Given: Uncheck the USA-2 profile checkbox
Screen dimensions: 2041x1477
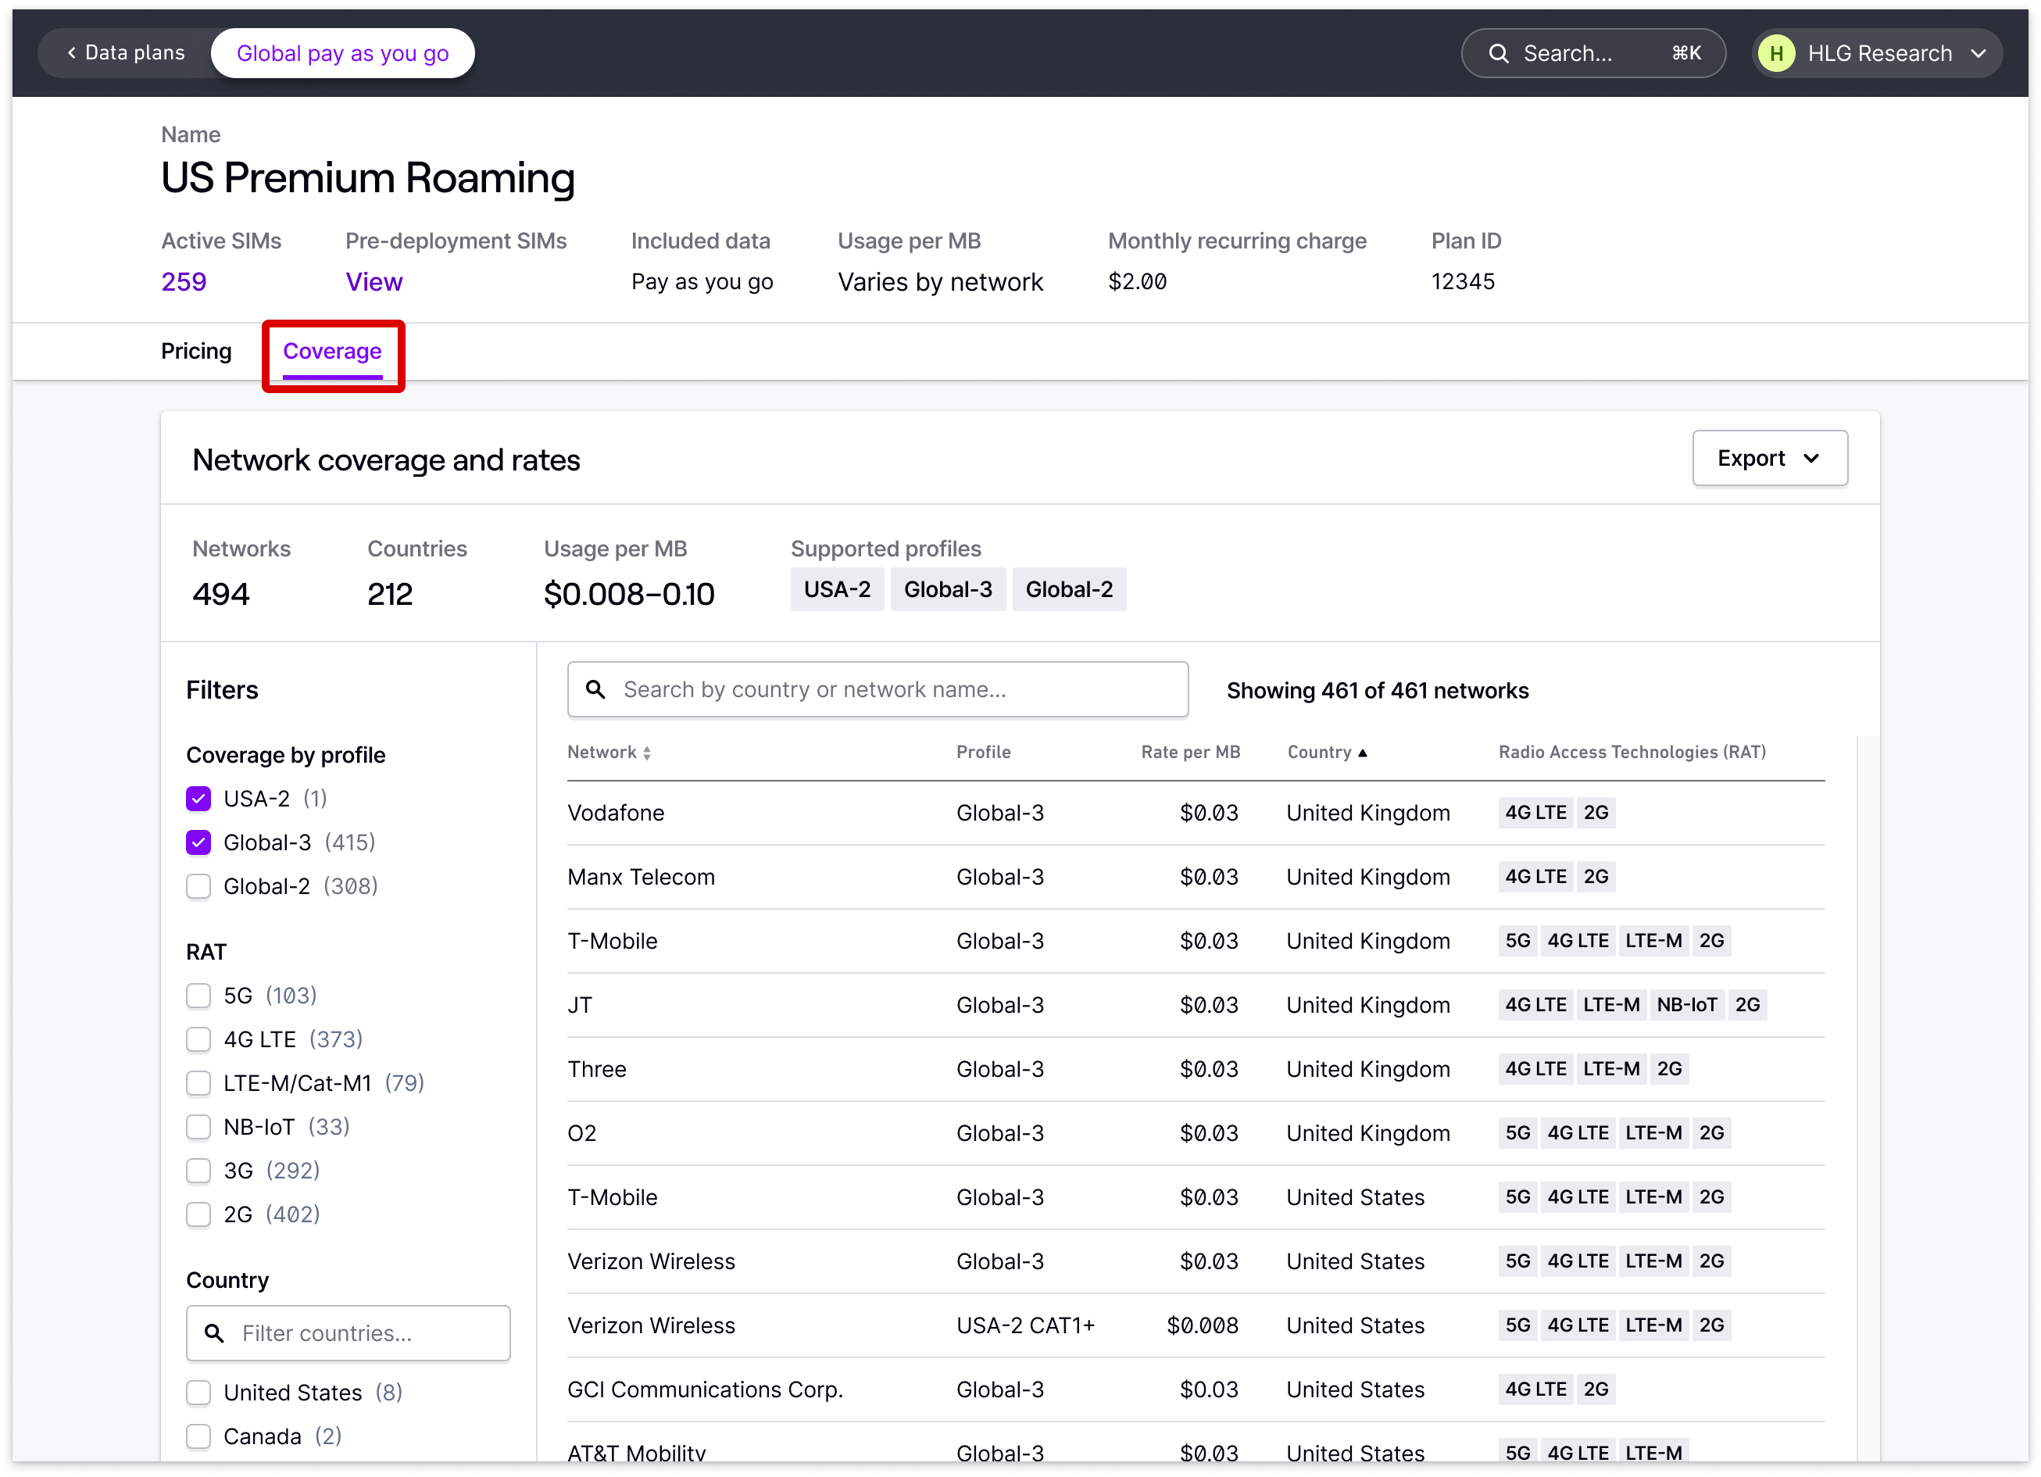Looking at the screenshot, I should 199,799.
